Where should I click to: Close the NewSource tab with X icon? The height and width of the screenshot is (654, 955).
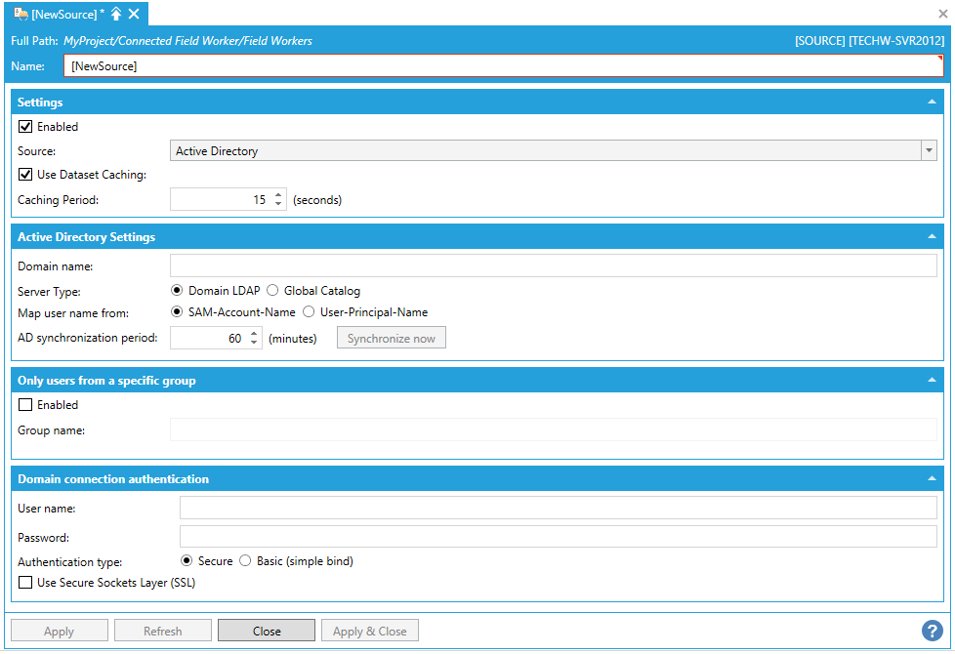pos(134,14)
